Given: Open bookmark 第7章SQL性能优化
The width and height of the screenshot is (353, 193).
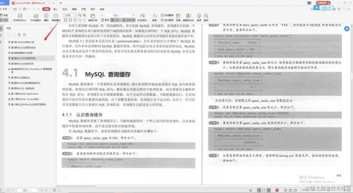Looking at the screenshot, I should pyautogui.click(x=20, y=77).
